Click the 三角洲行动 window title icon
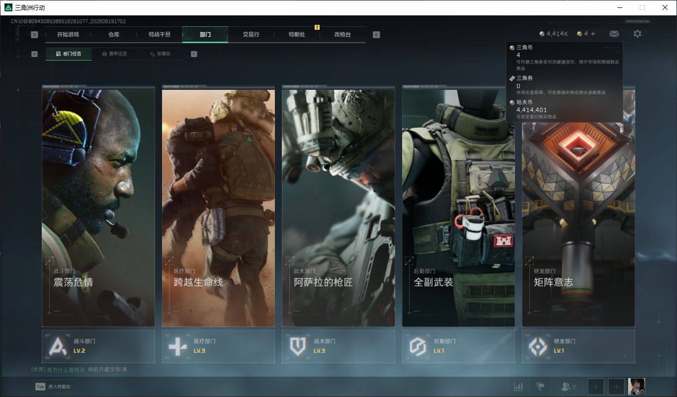The width and height of the screenshot is (677, 397). point(8,7)
